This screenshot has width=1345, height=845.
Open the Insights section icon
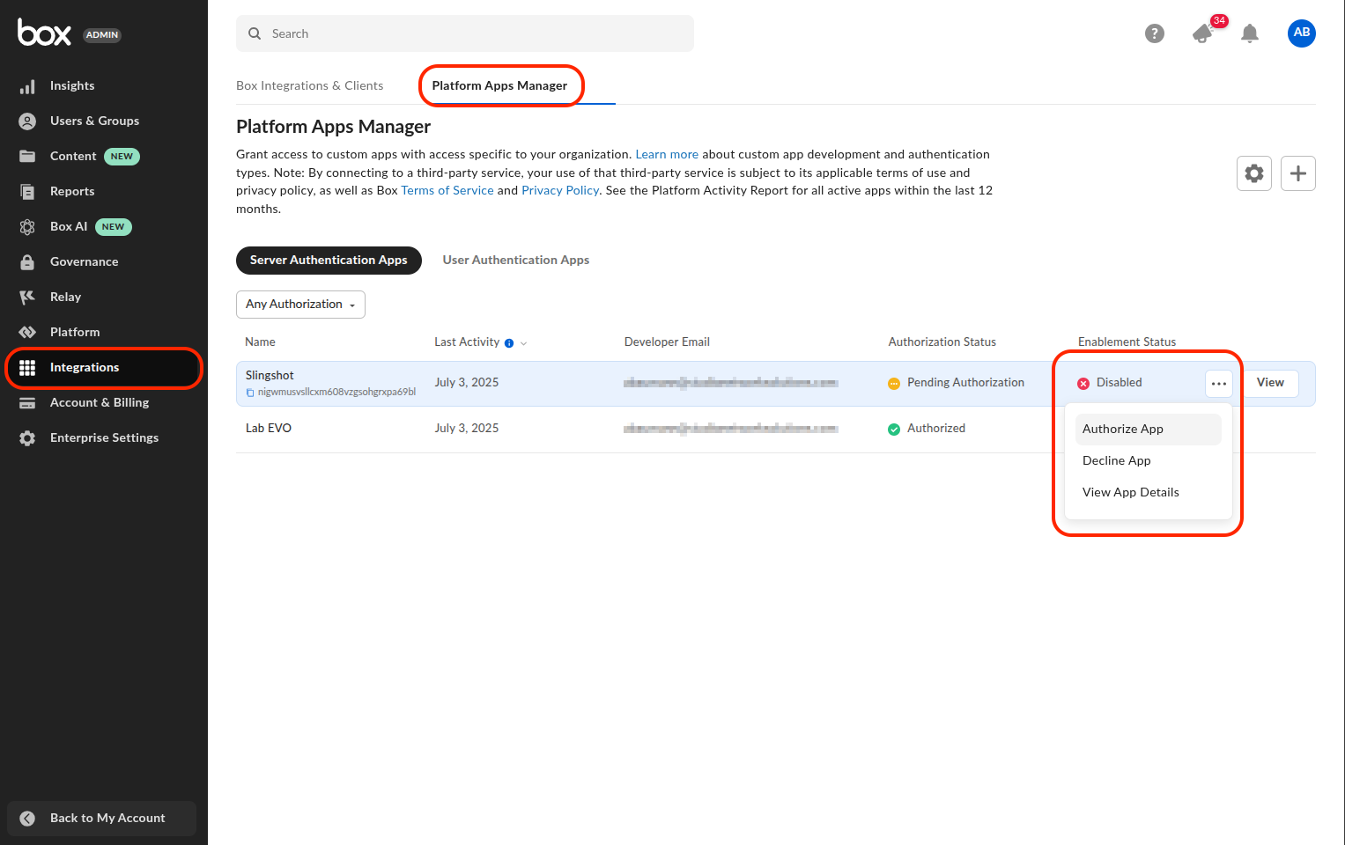pos(27,86)
